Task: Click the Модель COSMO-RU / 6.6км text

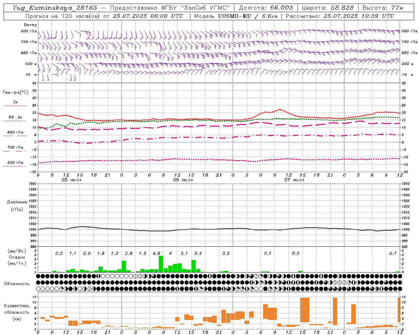Action: pyautogui.click(x=236, y=16)
